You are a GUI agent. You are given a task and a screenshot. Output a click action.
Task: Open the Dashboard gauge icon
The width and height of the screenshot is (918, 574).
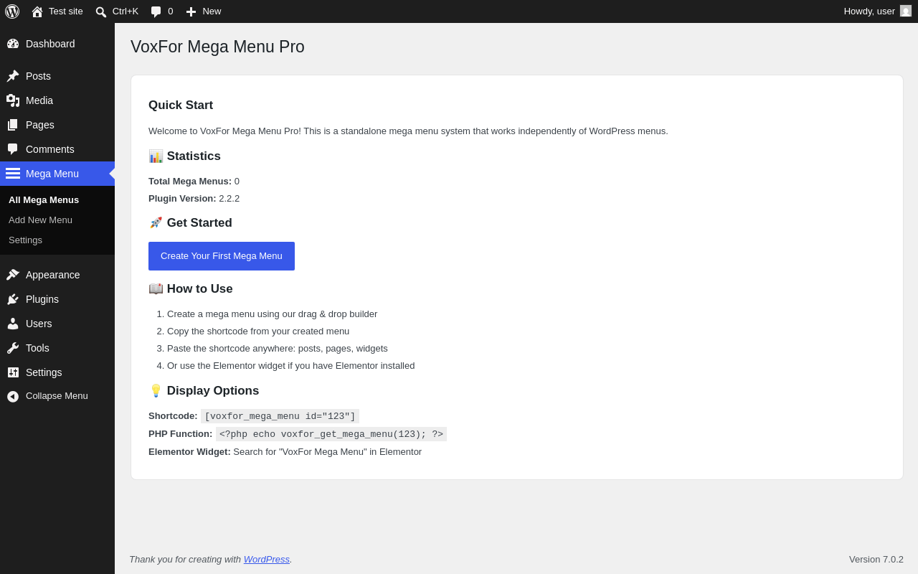point(13,44)
